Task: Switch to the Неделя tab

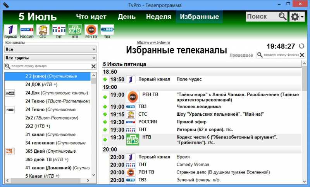Action: (158, 17)
